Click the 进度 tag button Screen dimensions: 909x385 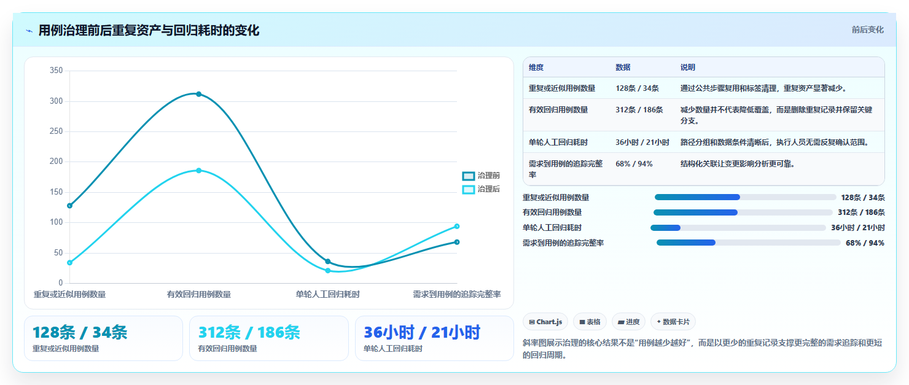click(628, 322)
